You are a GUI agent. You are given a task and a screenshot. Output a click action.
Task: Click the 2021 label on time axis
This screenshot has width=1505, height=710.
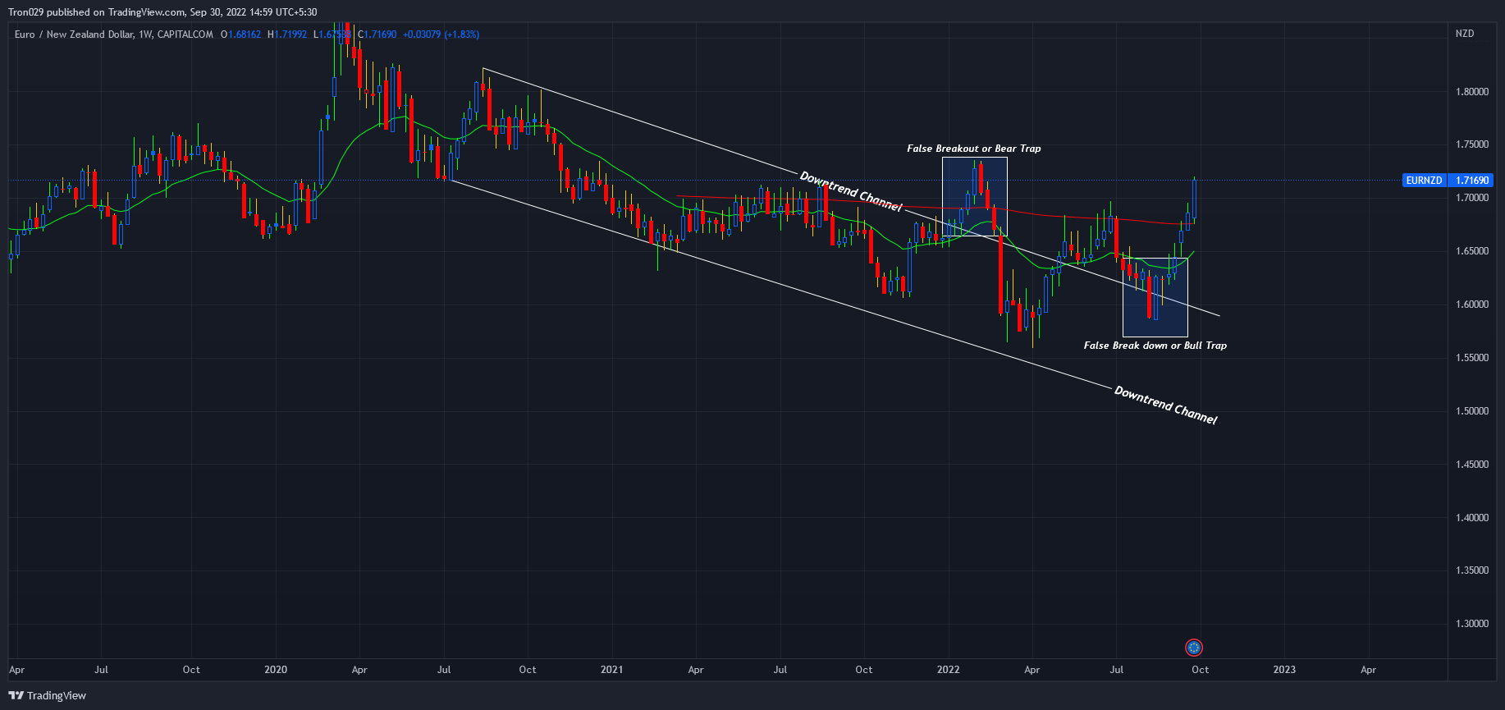point(611,670)
